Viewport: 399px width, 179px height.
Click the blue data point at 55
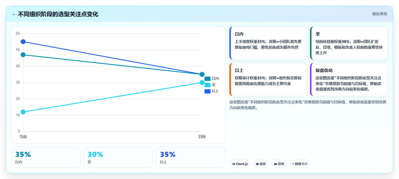(23, 42)
